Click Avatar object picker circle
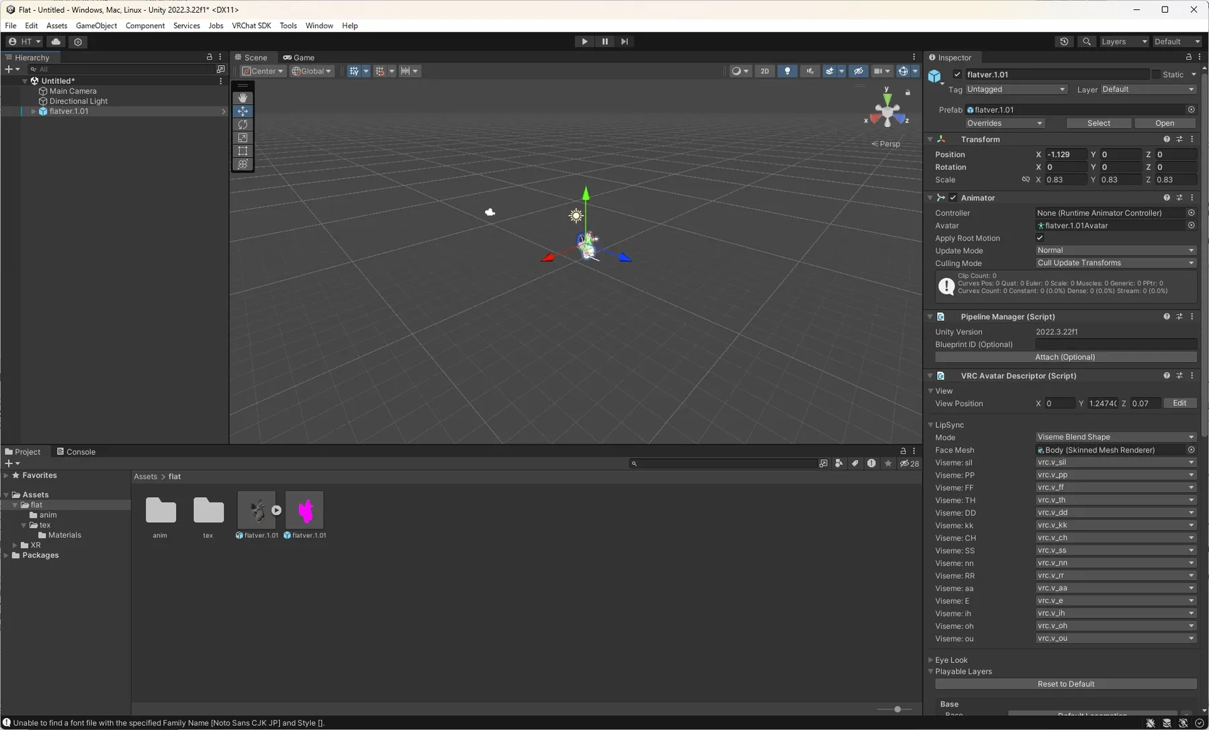The image size is (1209, 730). (x=1192, y=226)
